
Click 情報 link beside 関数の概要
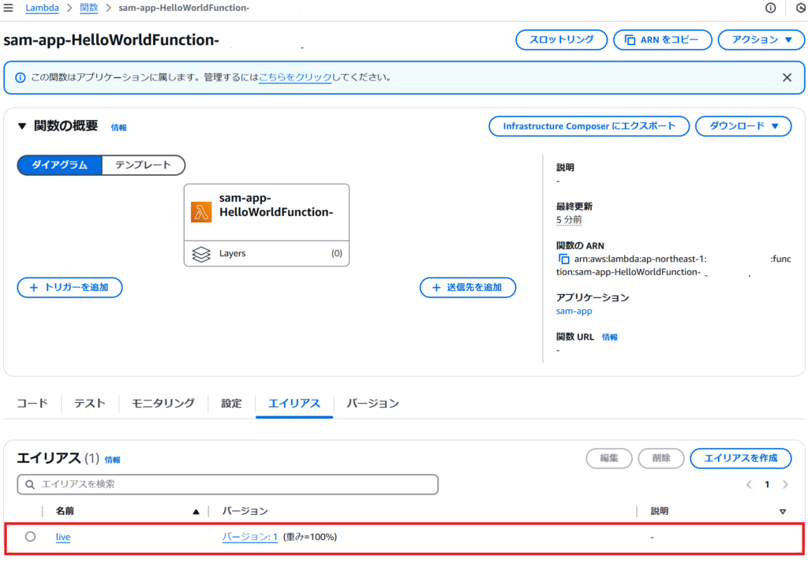click(118, 127)
